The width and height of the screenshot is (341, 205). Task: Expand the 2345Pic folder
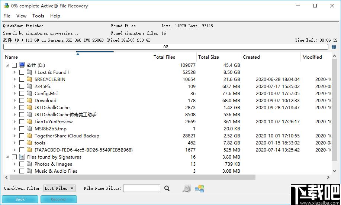coord(15,87)
